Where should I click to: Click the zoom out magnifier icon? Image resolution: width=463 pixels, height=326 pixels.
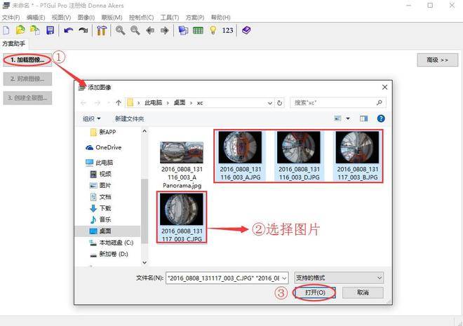(135, 30)
